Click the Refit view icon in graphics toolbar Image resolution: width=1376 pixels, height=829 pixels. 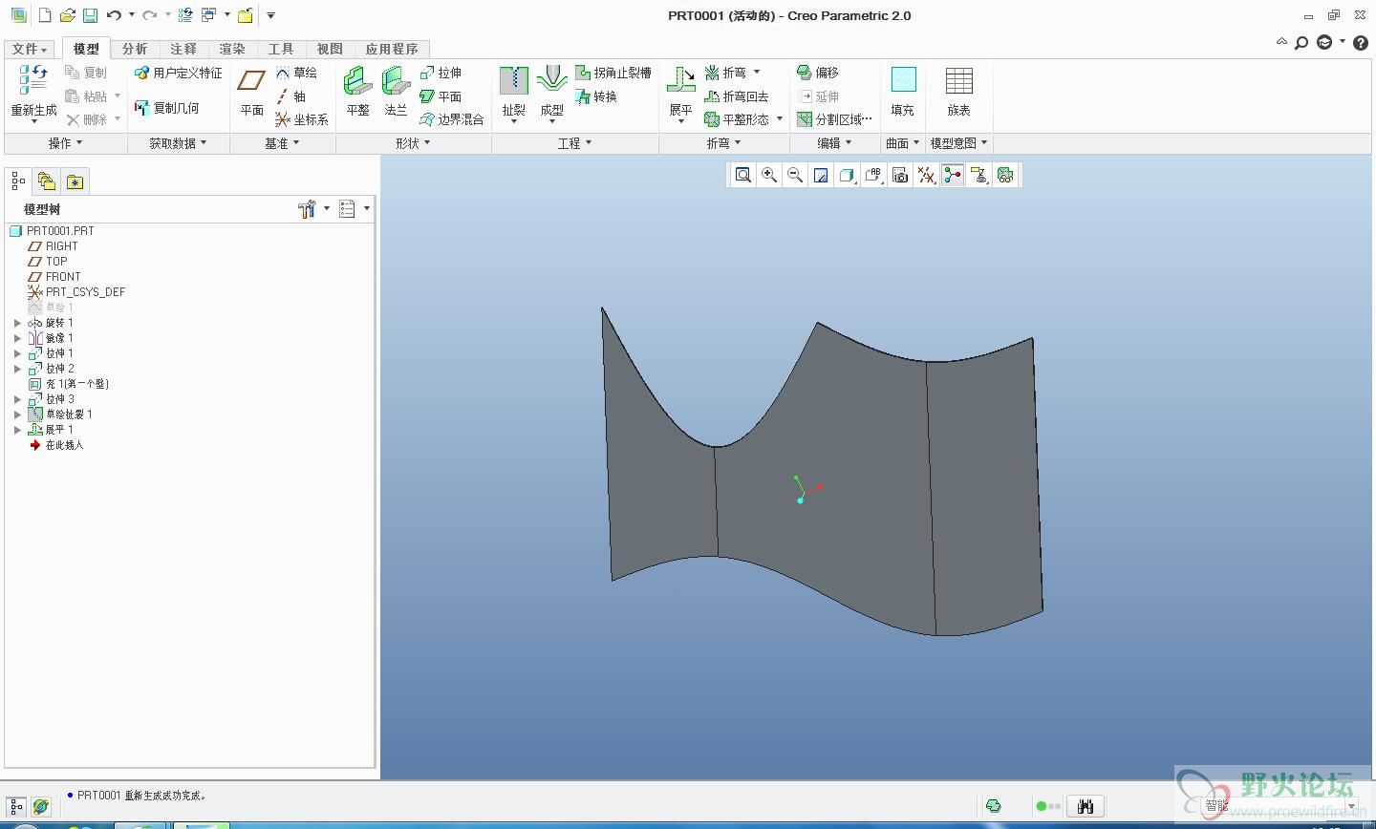(742, 175)
